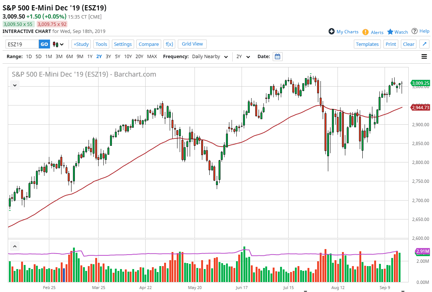Open the Frequency Daily Nearby dropdown
432x292 pixels.
pos(210,57)
